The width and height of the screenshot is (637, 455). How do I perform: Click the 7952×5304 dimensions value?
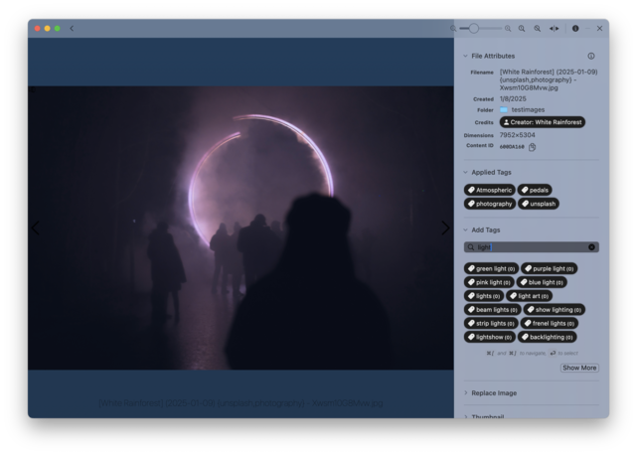(517, 135)
